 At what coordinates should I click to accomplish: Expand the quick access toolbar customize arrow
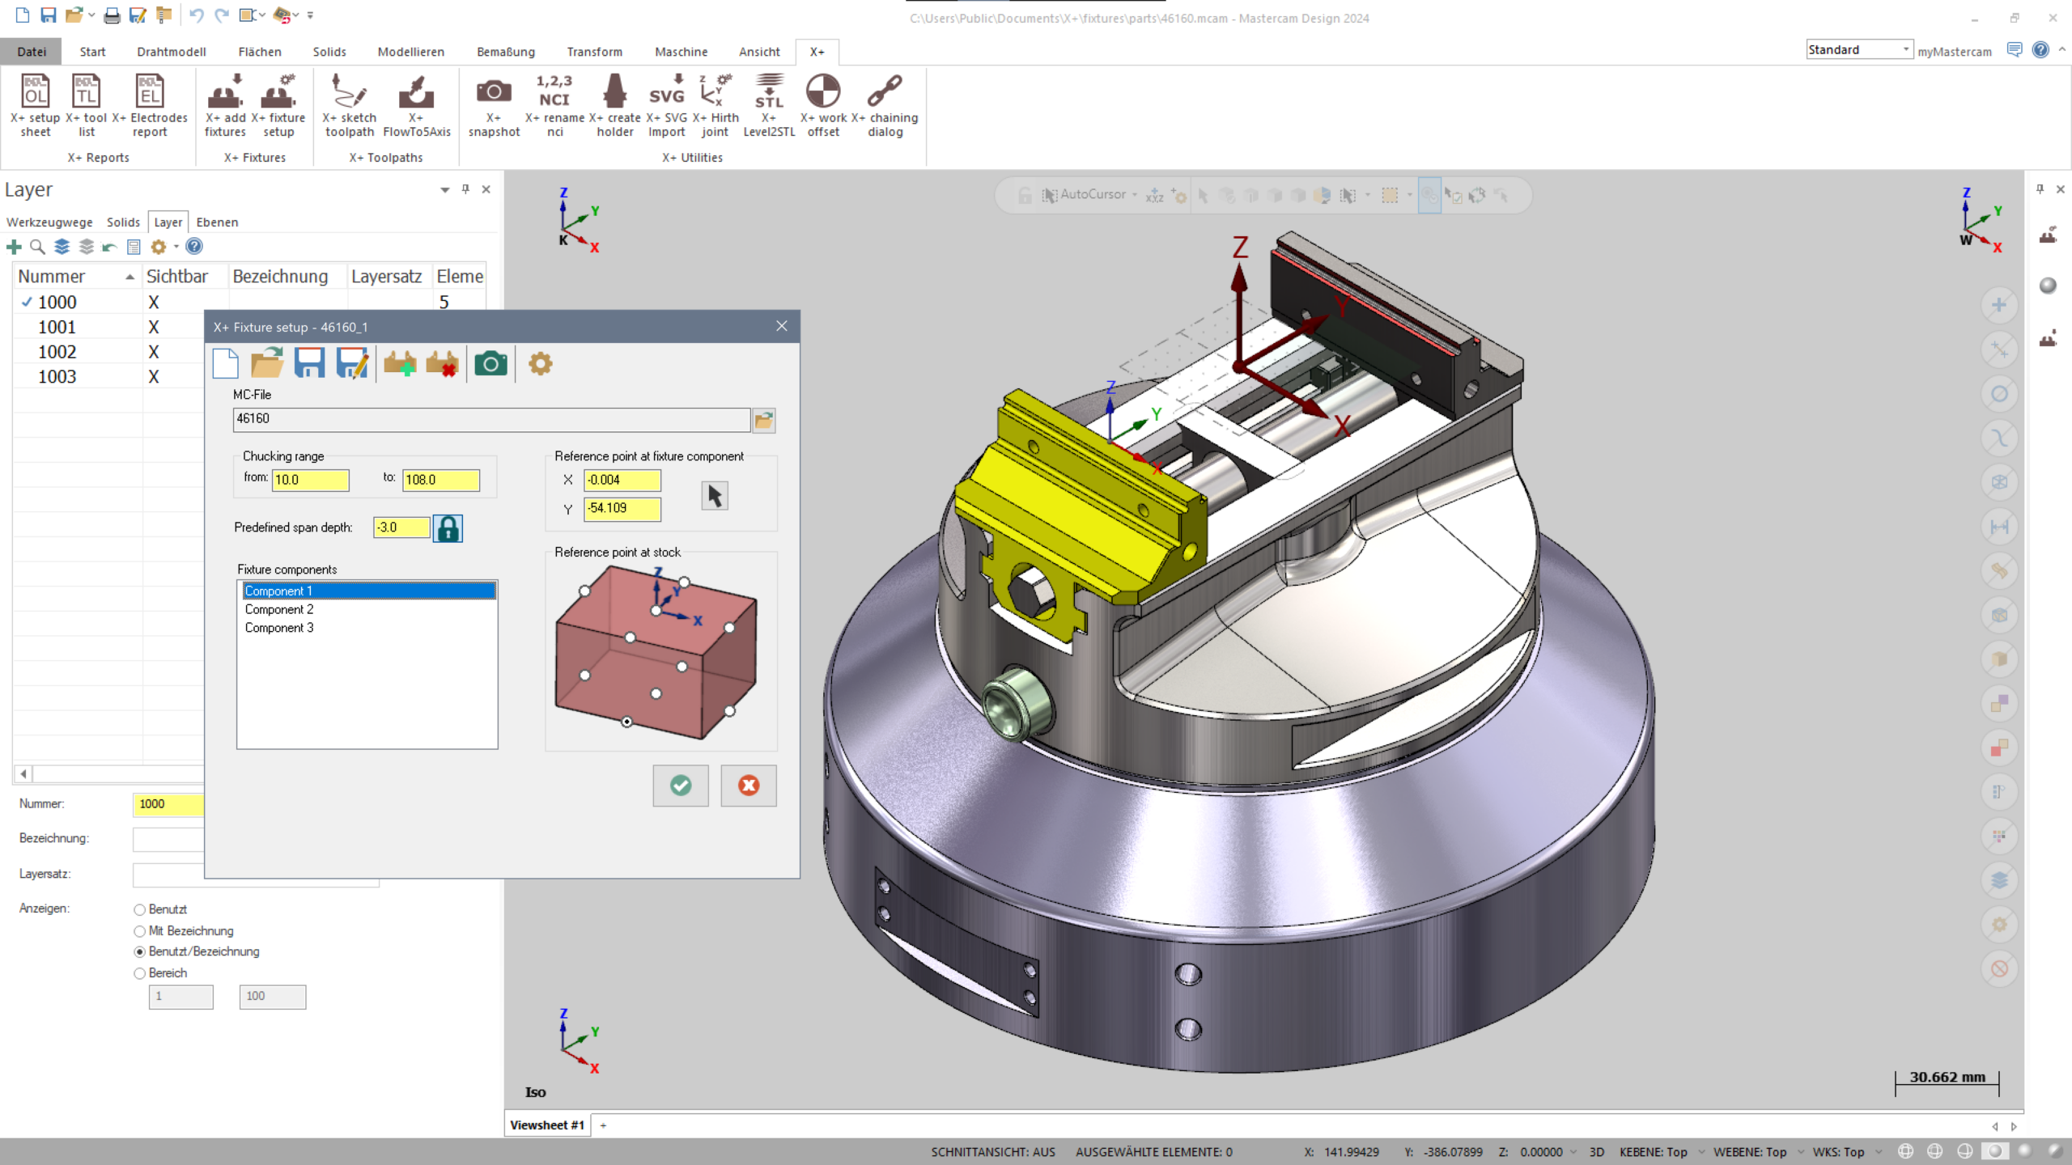[310, 15]
